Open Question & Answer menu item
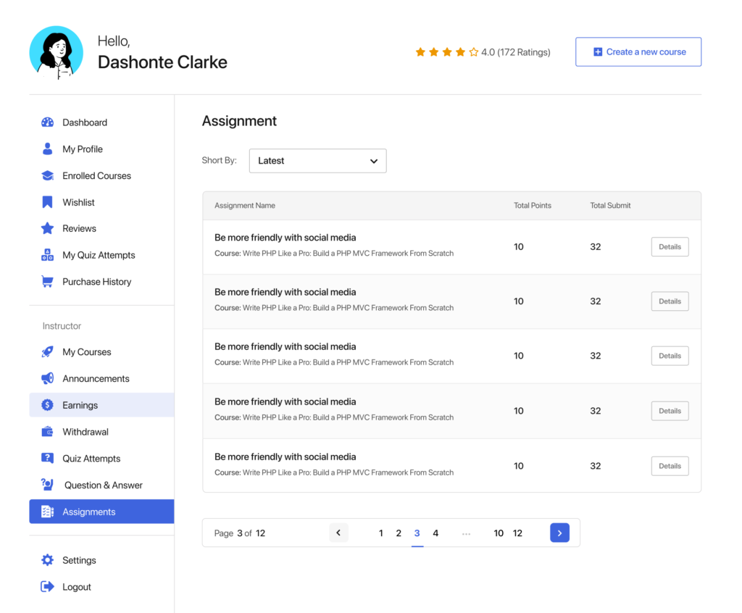Image resolution: width=742 pixels, height=613 pixels. pyautogui.click(x=101, y=485)
